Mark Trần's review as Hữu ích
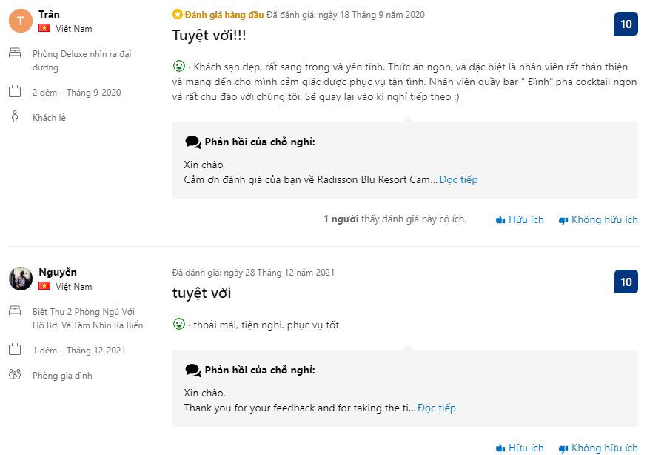Viewport: 647px width, 455px height. tap(520, 219)
